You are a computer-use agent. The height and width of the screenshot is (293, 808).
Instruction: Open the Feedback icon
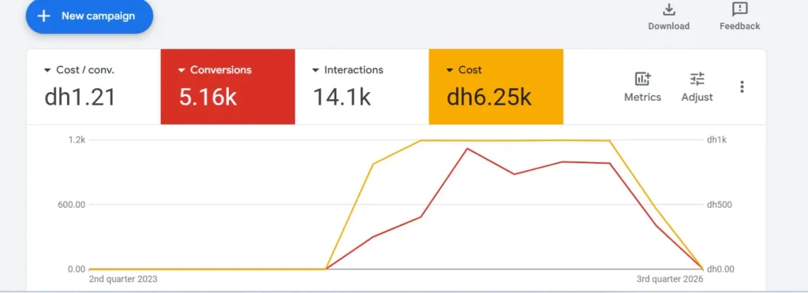click(x=739, y=9)
